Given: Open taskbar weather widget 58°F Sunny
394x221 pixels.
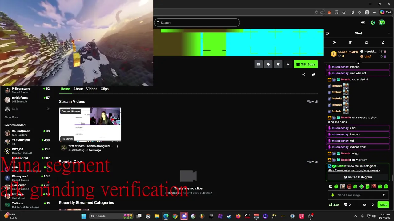Looking at the screenshot, I should [x=10, y=216].
